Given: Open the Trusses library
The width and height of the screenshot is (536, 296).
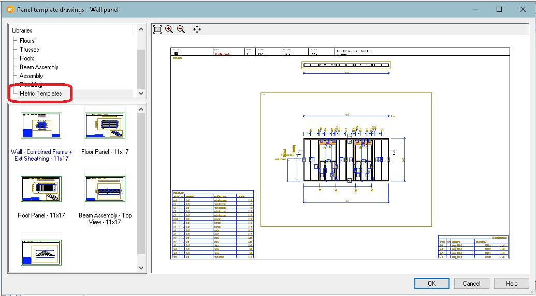Looking at the screenshot, I should point(29,50).
